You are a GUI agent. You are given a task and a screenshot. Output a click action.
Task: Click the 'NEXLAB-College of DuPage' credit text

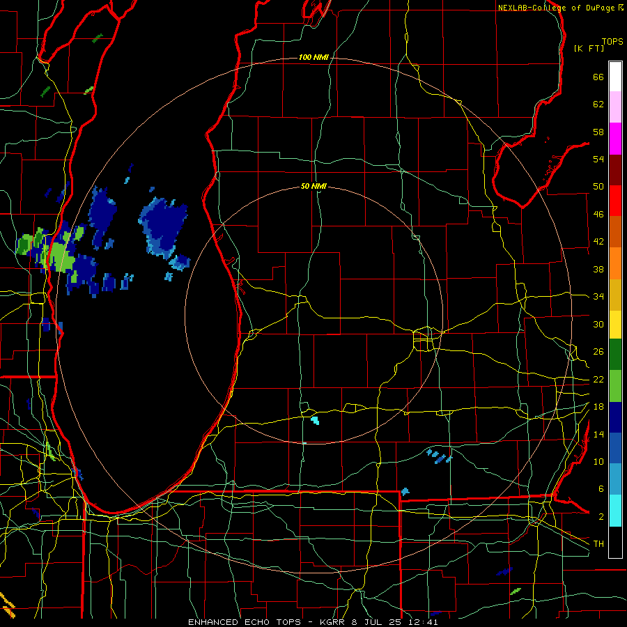tap(556, 8)
